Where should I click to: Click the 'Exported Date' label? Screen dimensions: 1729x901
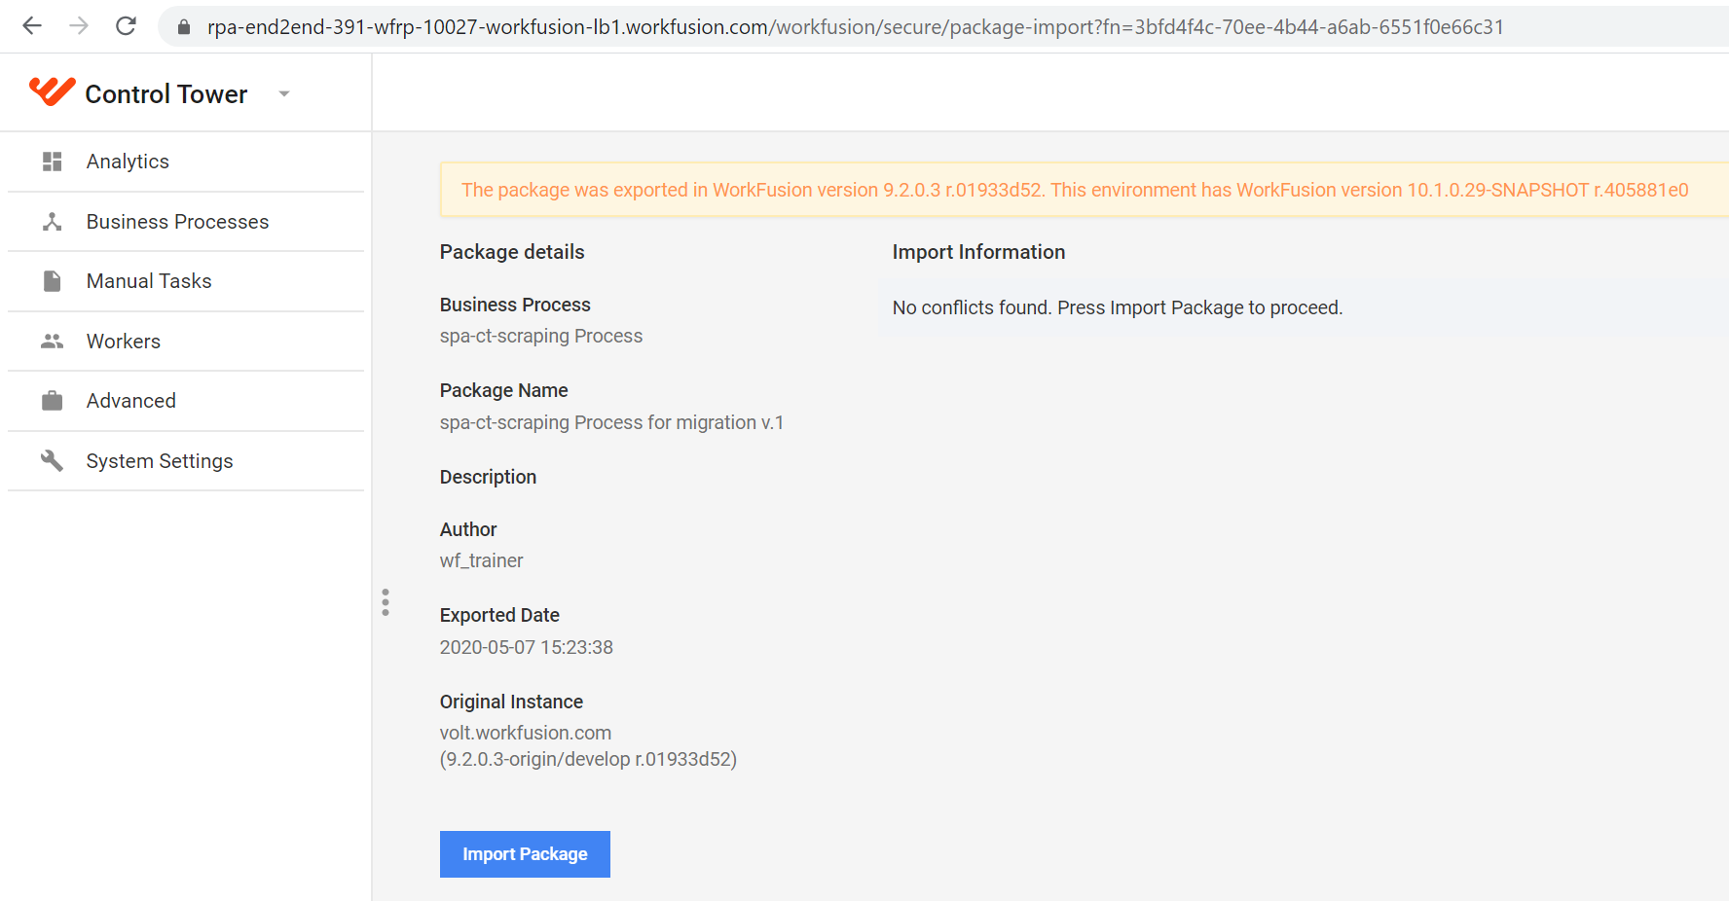499,615
